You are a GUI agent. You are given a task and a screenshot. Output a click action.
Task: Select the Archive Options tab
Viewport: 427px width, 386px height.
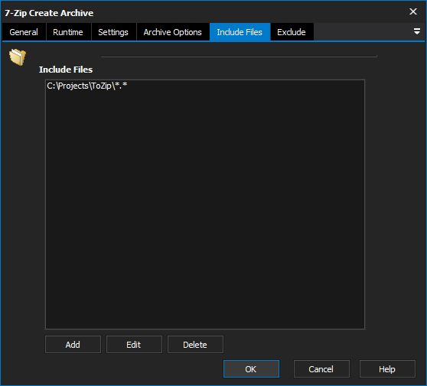click(x=173, y=32)
